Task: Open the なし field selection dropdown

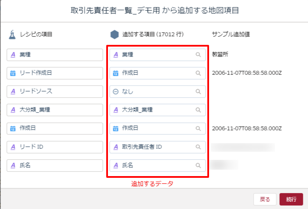Action: click(x=154, y=91)
